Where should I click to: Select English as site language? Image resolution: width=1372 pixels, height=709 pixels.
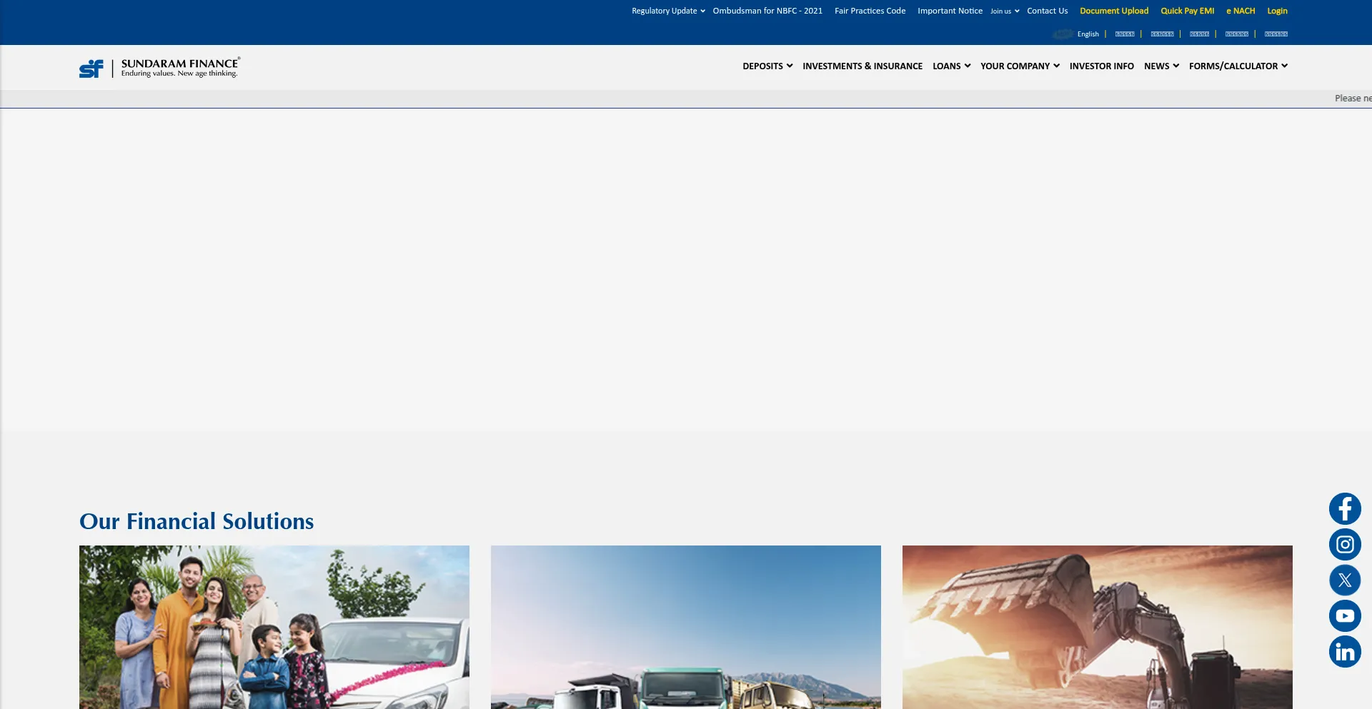pos(1088,34)
